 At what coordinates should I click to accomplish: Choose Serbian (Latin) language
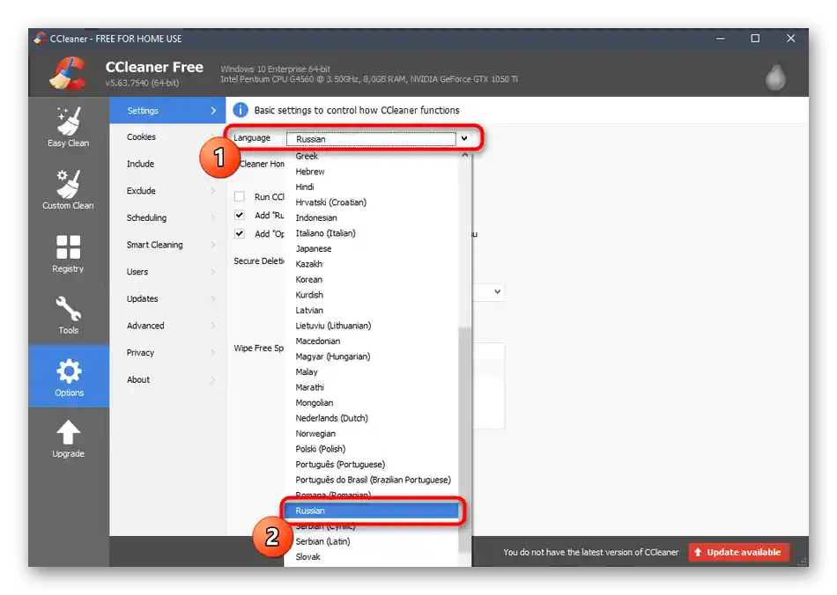point(371,541)
